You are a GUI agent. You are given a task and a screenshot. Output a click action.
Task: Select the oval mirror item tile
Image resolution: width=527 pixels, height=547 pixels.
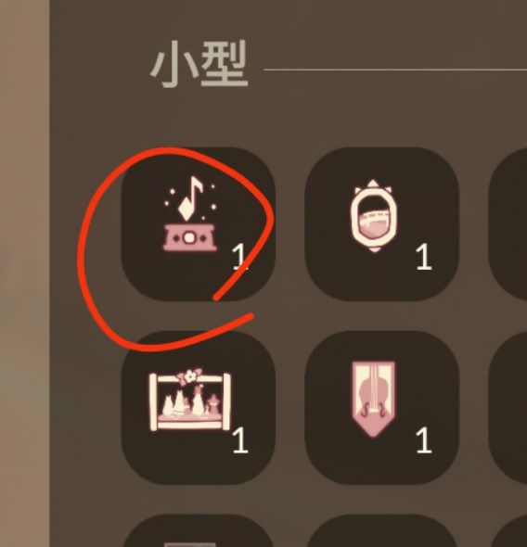[382, 224]
